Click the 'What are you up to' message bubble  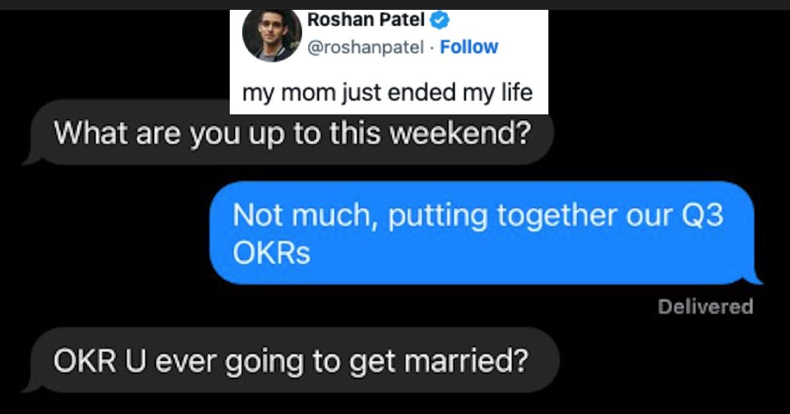click(290, 134)
